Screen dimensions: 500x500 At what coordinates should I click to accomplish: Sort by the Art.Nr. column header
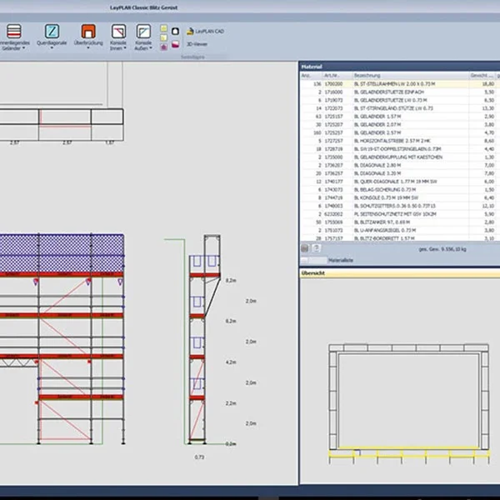click(x=331, y=75)
